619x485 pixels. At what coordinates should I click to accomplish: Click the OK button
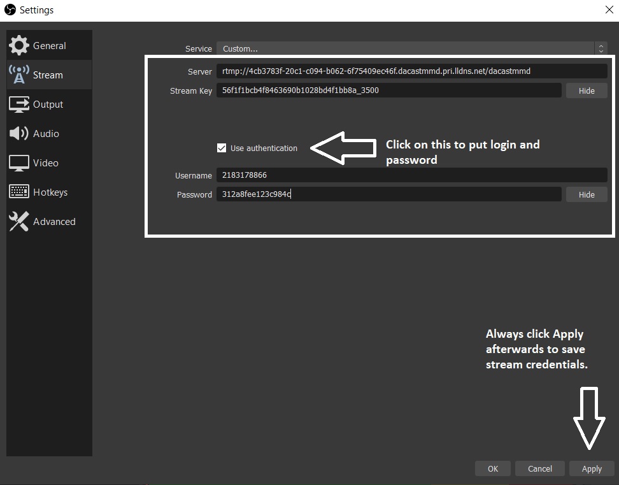[492, 468]
